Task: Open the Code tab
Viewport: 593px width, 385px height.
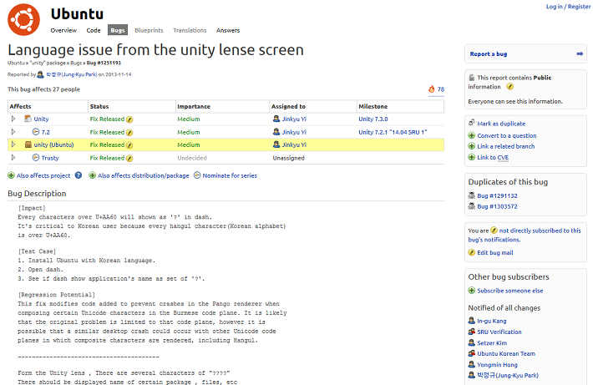Action: [94, 30]
